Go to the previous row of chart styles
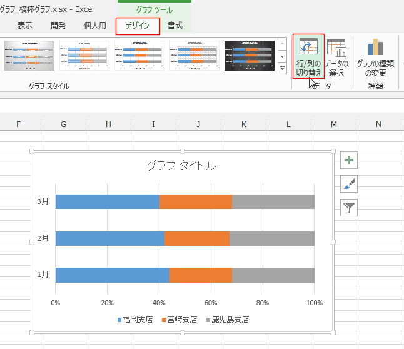The height and width of the screenshot is (349, 404). (283, 44)
